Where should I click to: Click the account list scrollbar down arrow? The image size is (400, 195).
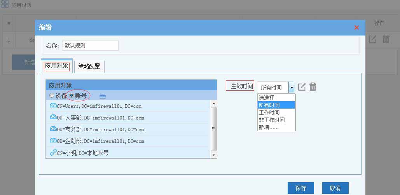pyautogui.click(x=213, y=155)
